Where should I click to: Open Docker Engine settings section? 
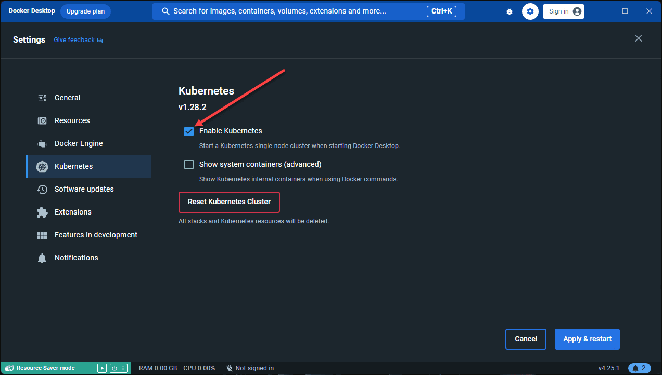(88, 143)
